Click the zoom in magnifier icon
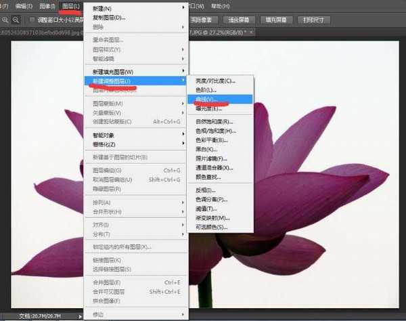The image size is (406, 321). (x=6, y=20)
